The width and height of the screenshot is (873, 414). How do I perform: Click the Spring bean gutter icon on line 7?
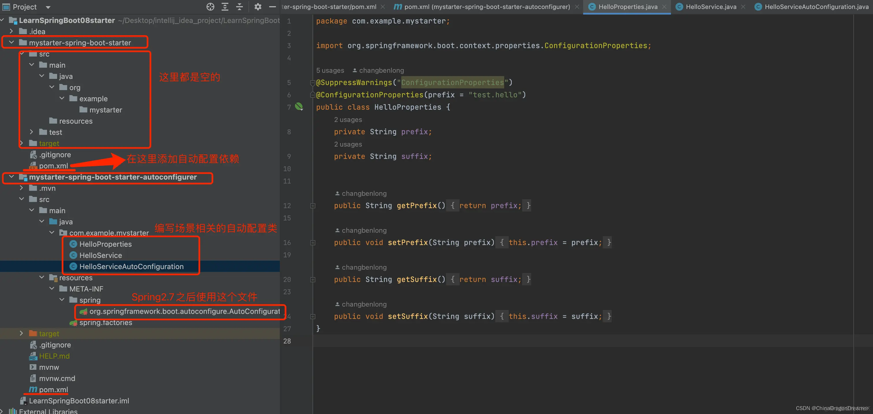click(x=299, y=107)
